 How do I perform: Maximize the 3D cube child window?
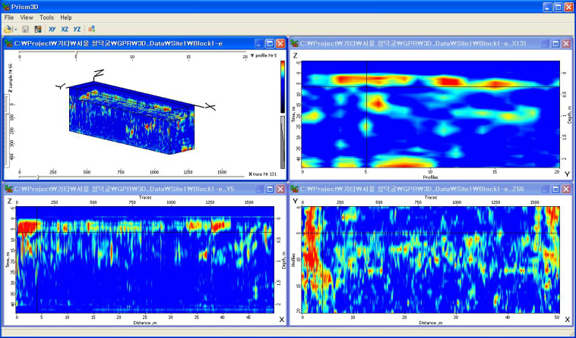[270, 44]
